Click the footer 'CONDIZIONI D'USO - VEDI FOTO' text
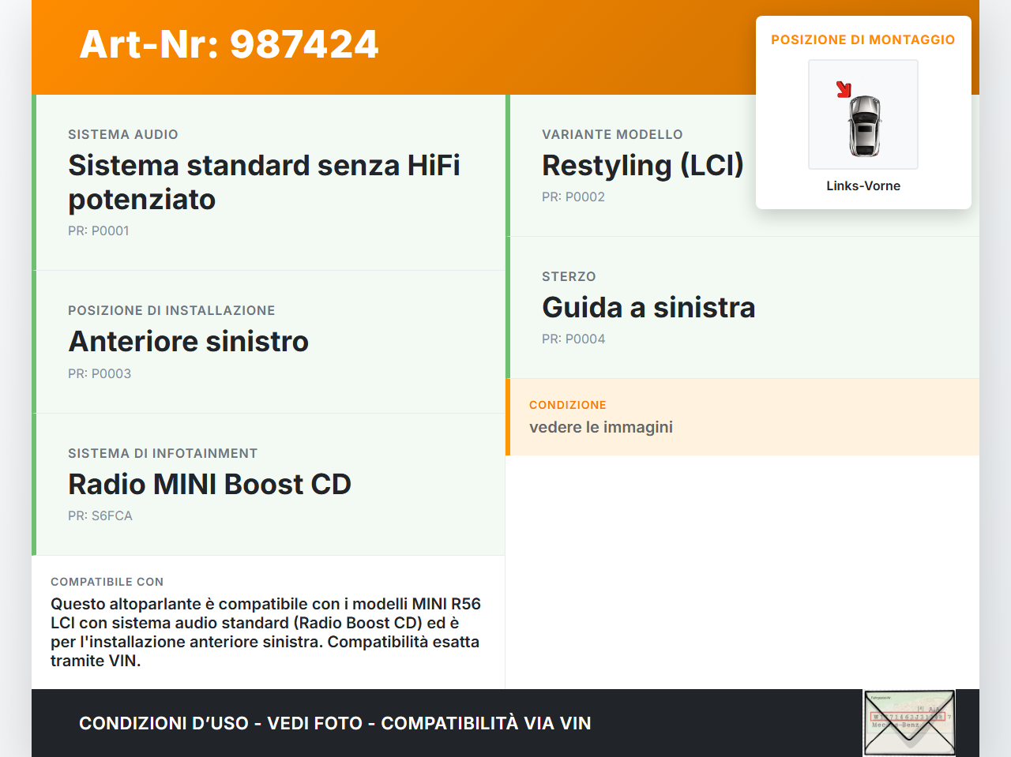Viewport: 1011px width, 757px height. point(335,723)
